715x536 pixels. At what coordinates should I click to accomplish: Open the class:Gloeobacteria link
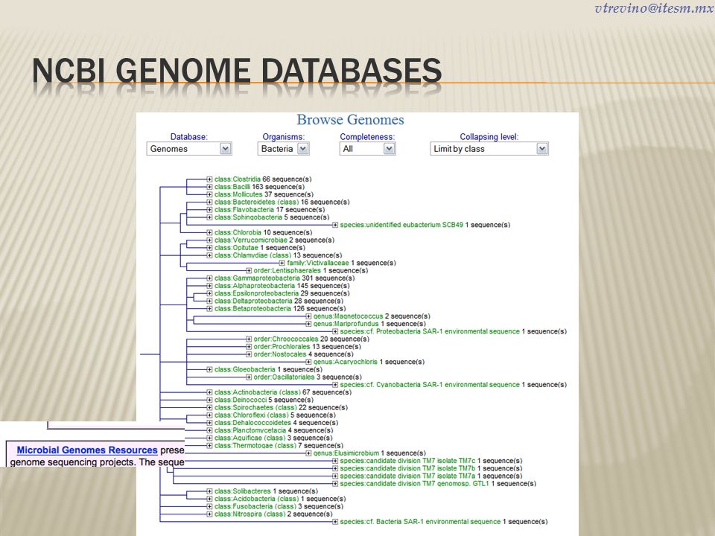click(x=245, y=369)
